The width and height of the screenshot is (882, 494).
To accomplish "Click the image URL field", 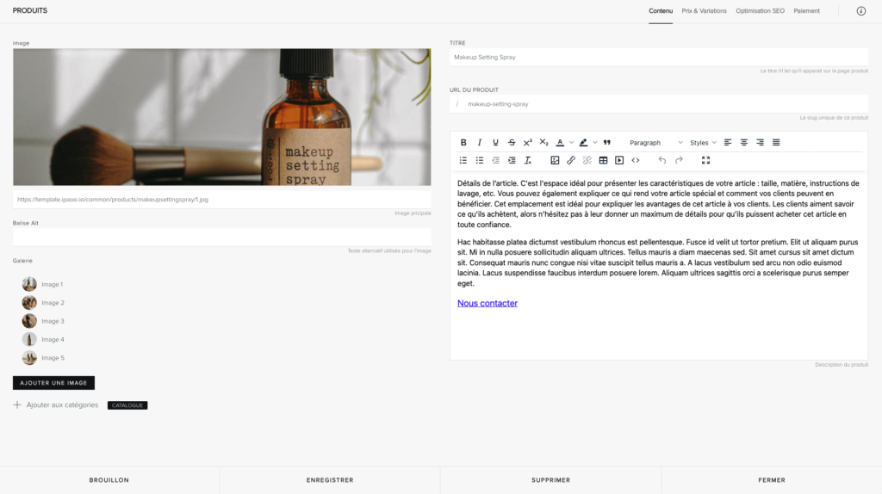I will pos(222,200).
